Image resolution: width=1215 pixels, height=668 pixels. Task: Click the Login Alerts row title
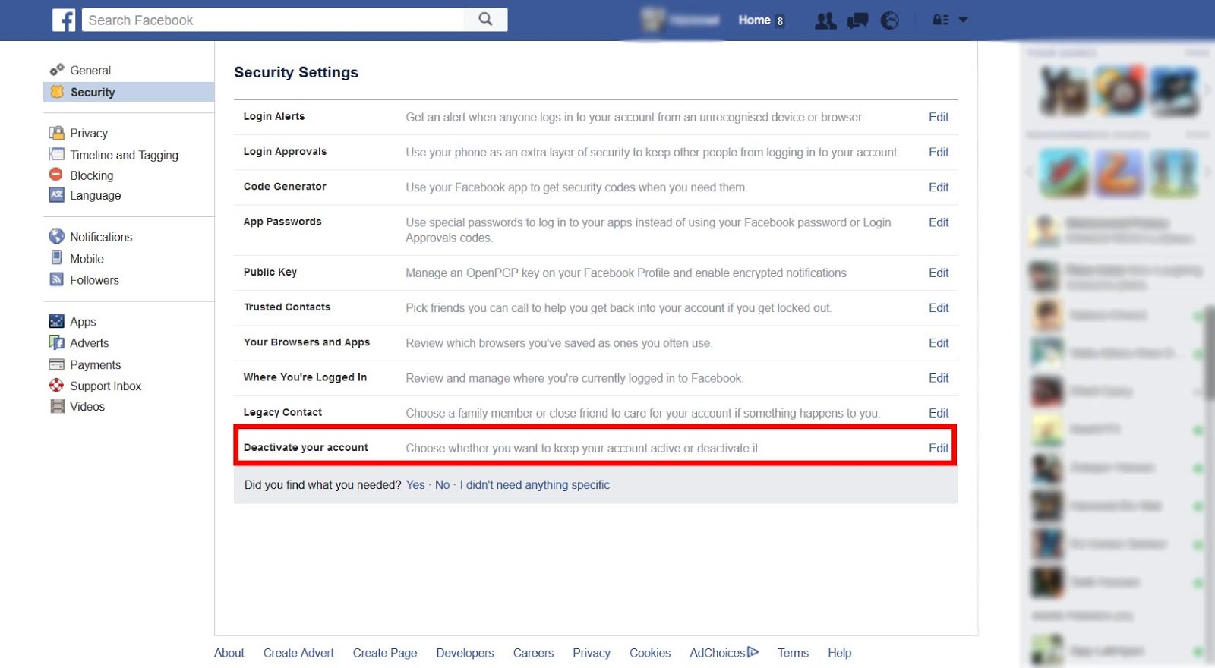[x=274, y=116]
